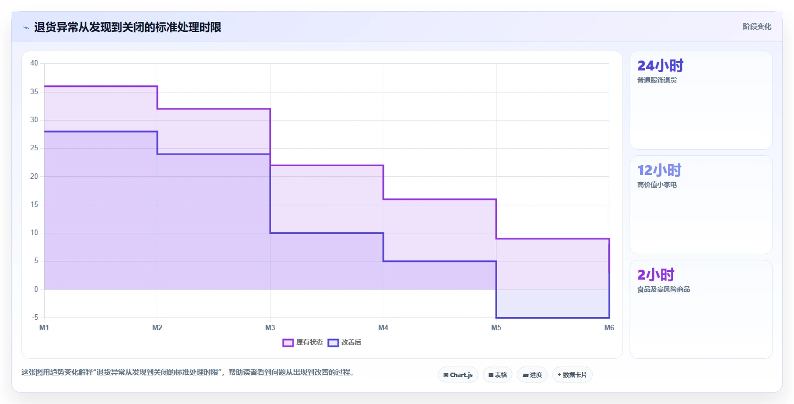
Task: Select the 表格 tag
Action: pos(498,375)
